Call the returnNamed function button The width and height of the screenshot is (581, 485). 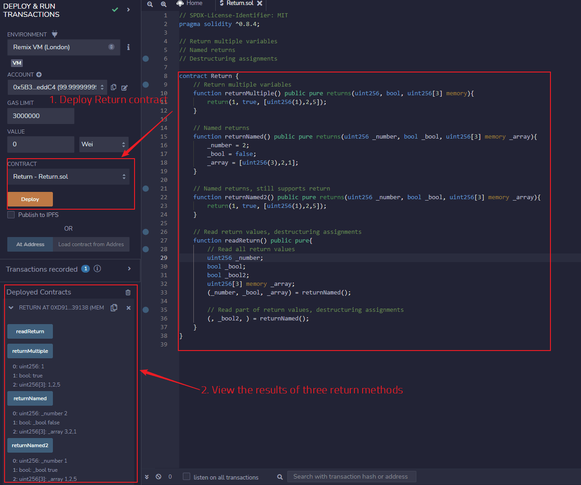30,398
